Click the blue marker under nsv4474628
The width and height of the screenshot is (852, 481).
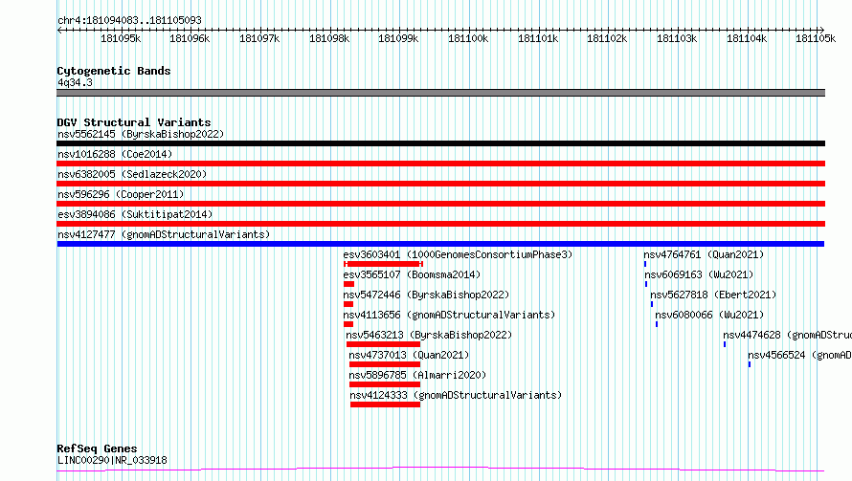coord(725,344)
